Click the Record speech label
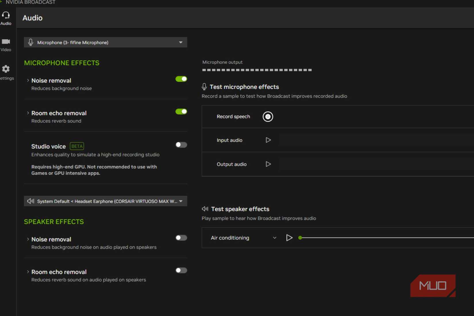This screenshot has width=474, height=316. 233,117
